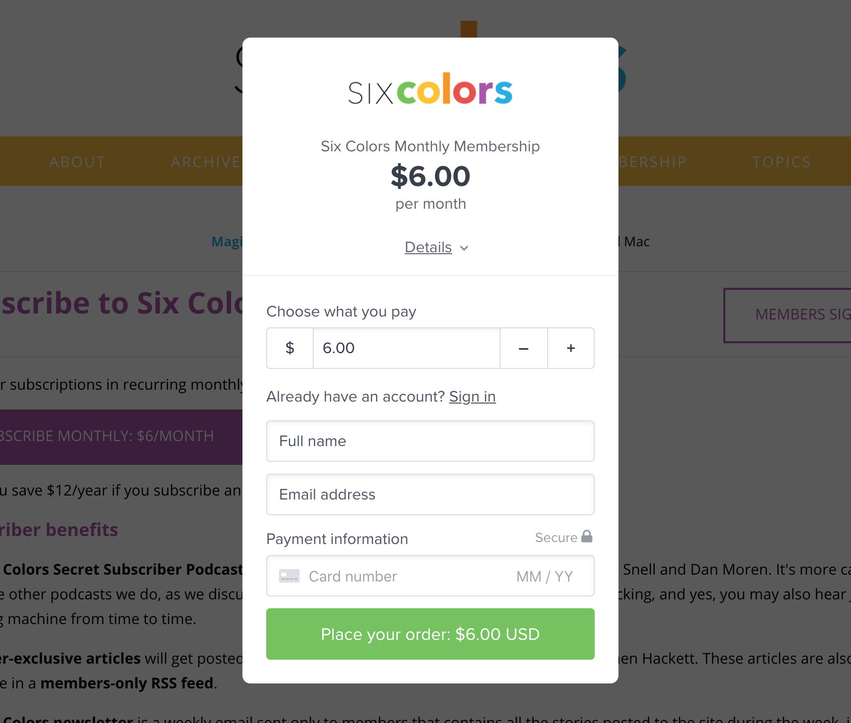Click the dollar sign prefix on the amount field
851x723 pixels.
[289, 348]
